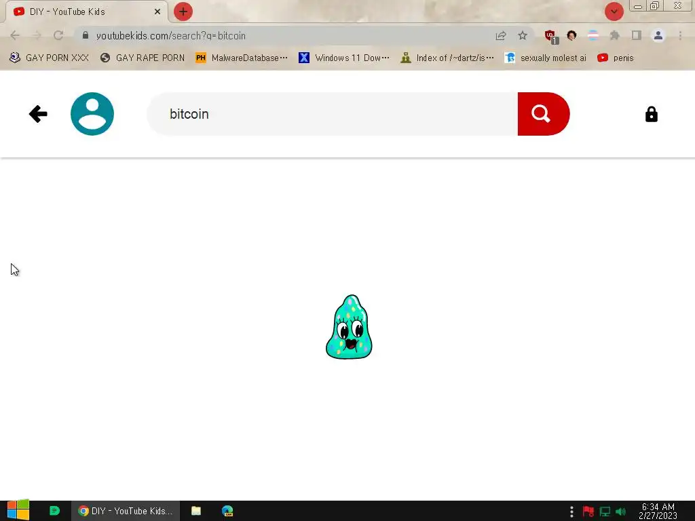The height and width of the screenshot is (521, 695).
Task: Open the uBlock Origin extension icon
Action: coord(551,37)
